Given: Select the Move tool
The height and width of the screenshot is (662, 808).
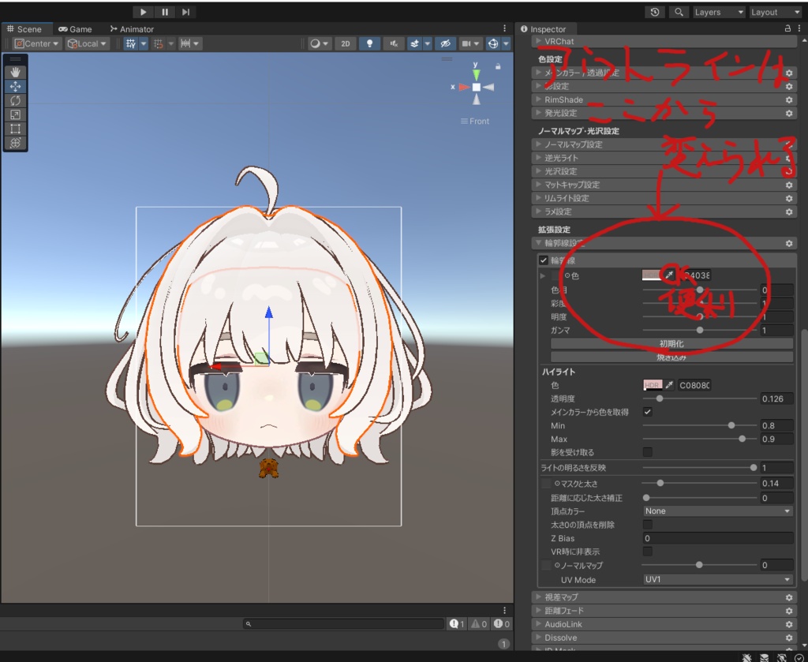Looking at the screenshot, I should click(16, 86).
